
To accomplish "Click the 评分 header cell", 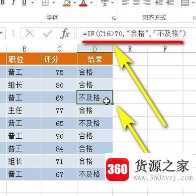I will 59,59.
